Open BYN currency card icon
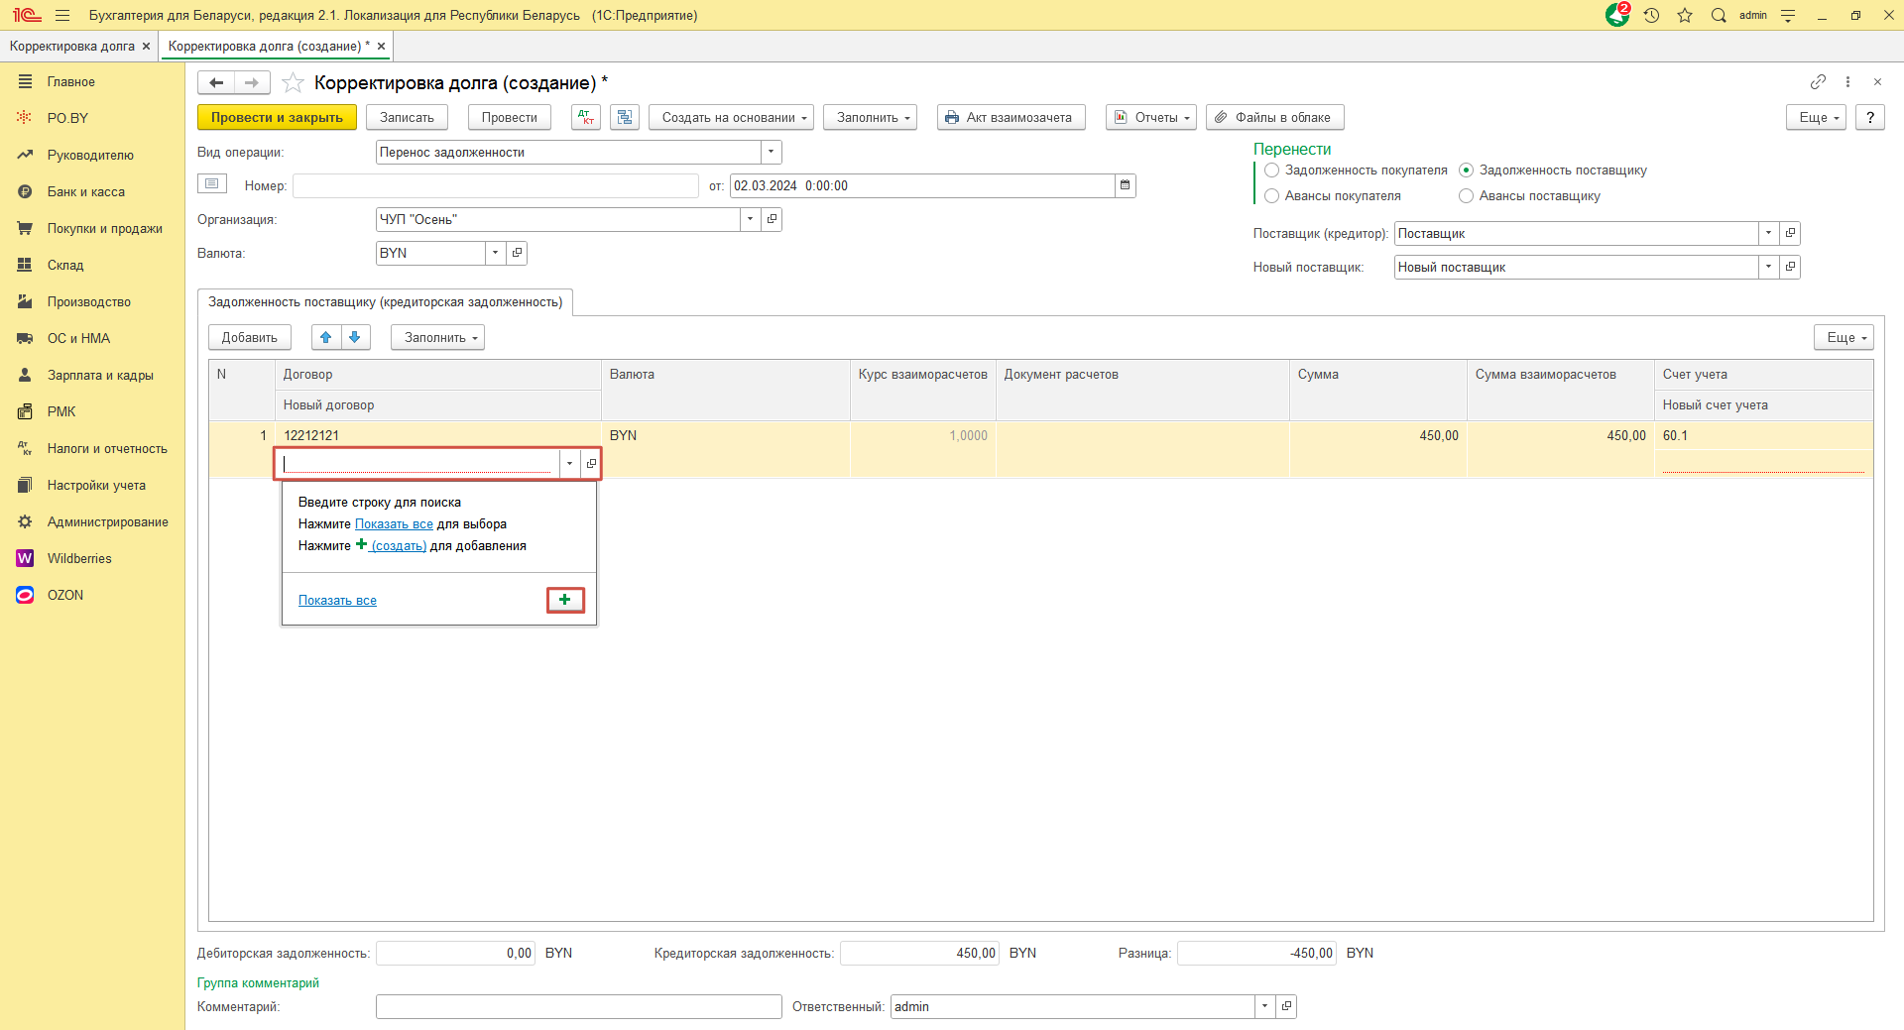Viewport: 1904px width, 1030px height. pyautogui.click(x=517, y=253)
